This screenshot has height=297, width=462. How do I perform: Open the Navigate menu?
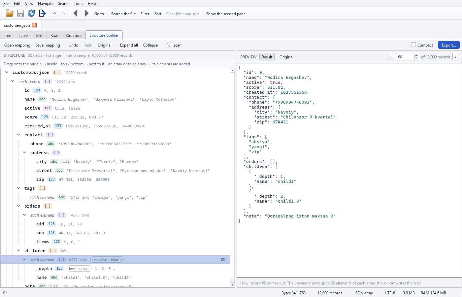pos(46,4)
